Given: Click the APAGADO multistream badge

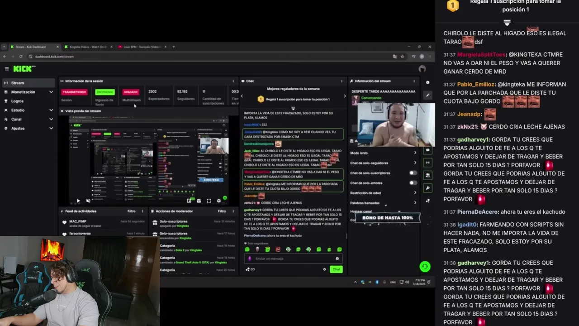Looking at the screenshot, I should (x=131, y=92).
